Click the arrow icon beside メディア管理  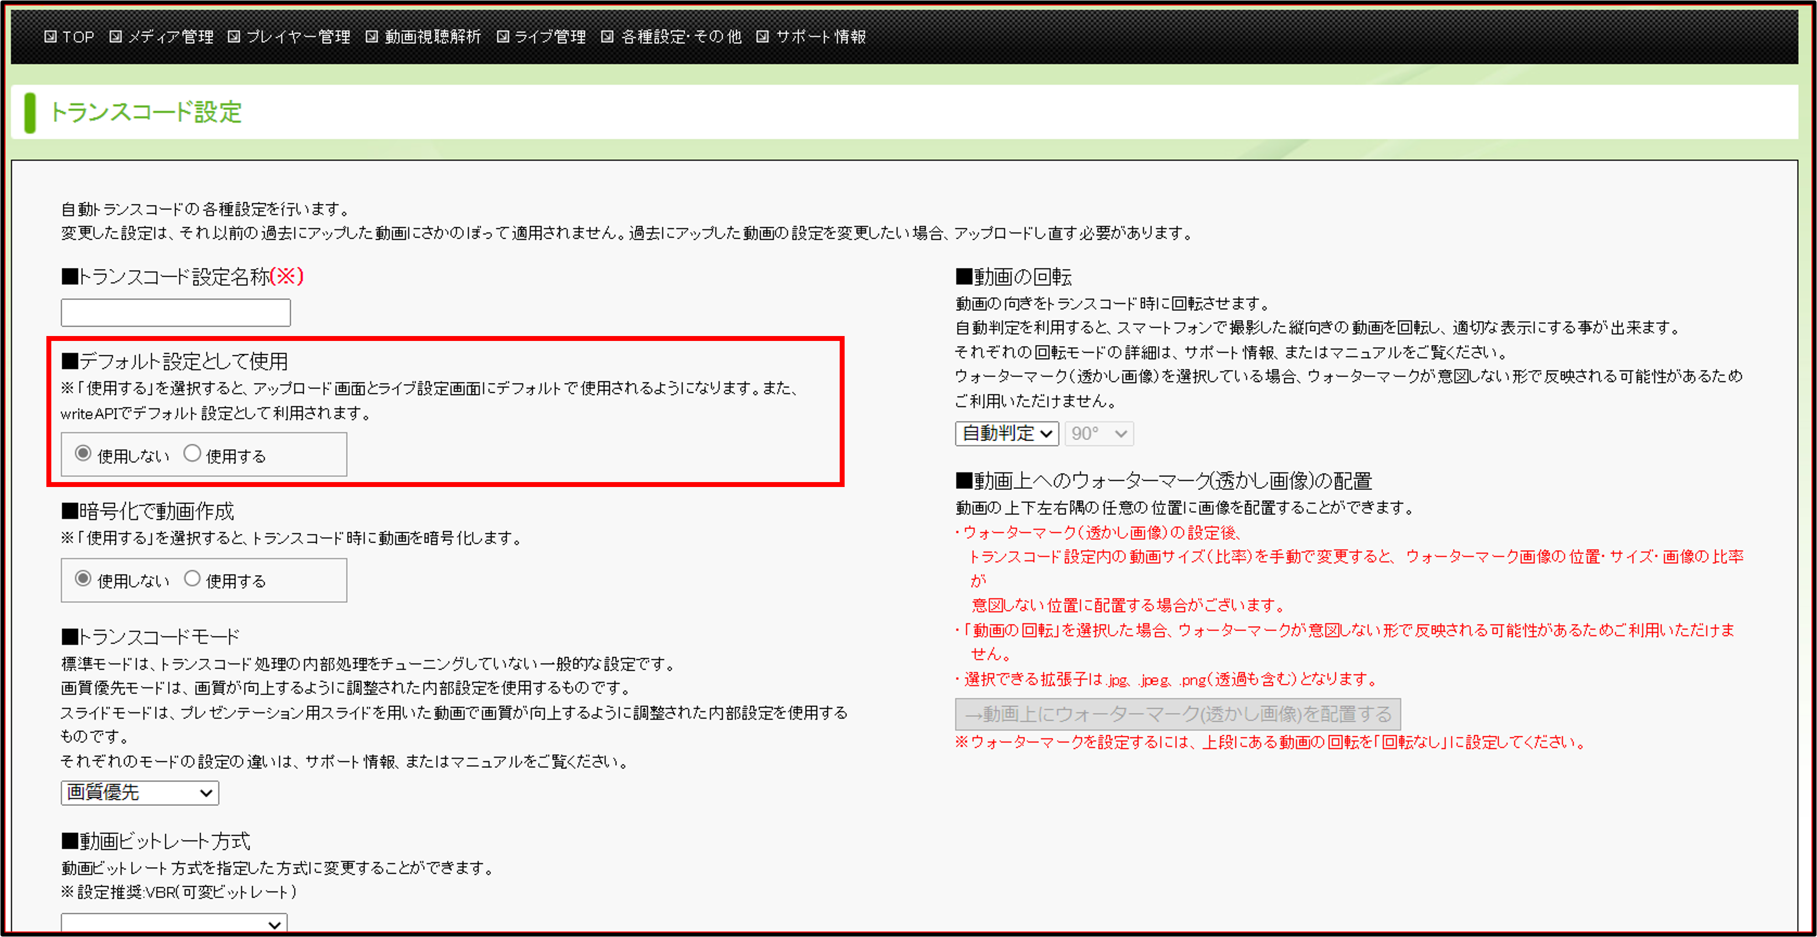[115, 37]
